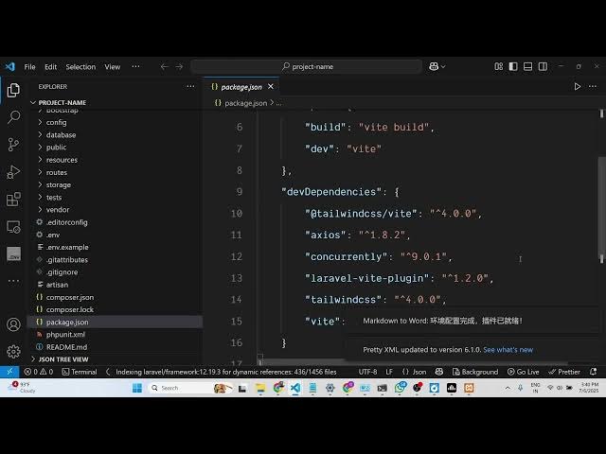The height and width of the screenshot is (454, 606).
Task: Click Prettier status bar item
Action: click(564, 372)
